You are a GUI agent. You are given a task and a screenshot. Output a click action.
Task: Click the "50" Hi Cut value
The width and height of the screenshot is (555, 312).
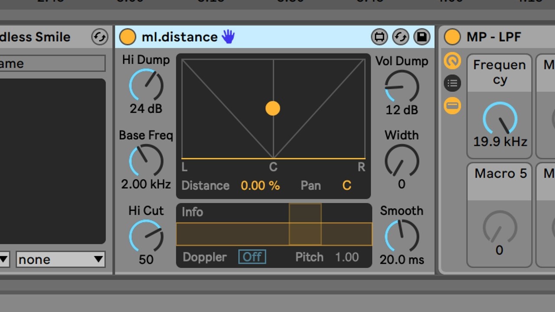tap(146, 260)
